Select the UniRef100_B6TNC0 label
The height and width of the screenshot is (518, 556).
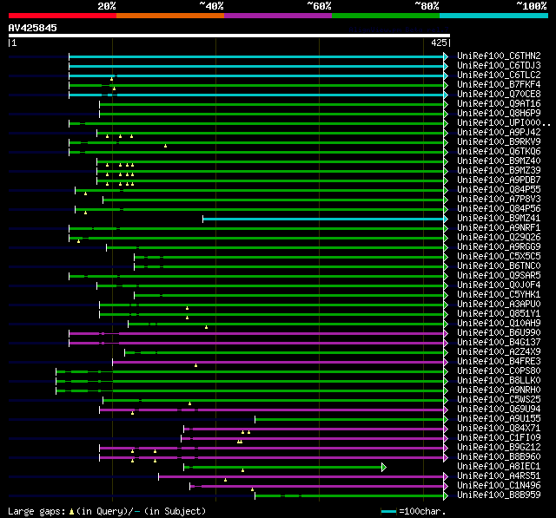499,266
